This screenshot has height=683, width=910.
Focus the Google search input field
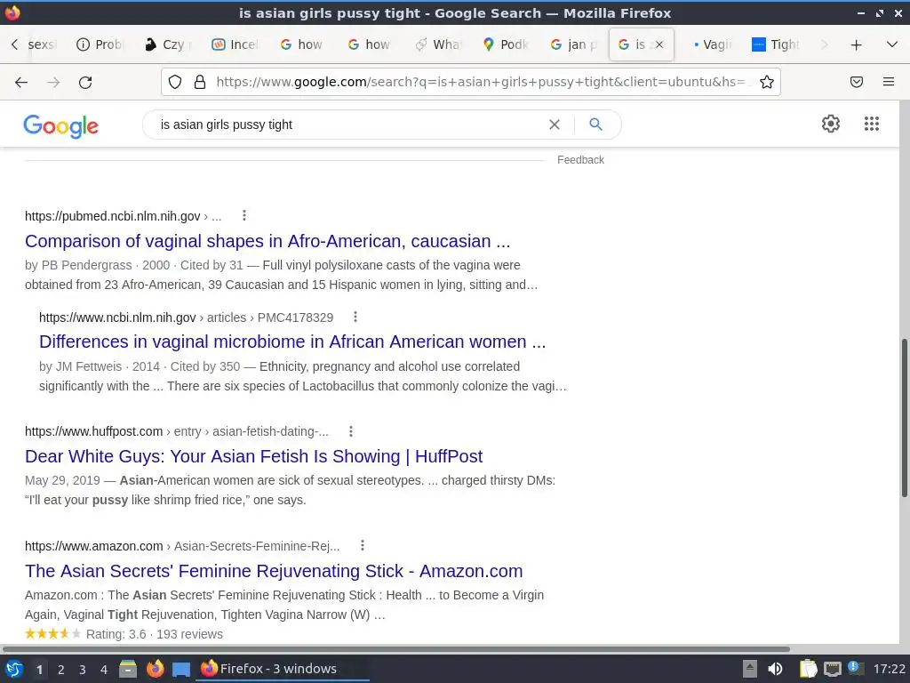click(348, 125)
